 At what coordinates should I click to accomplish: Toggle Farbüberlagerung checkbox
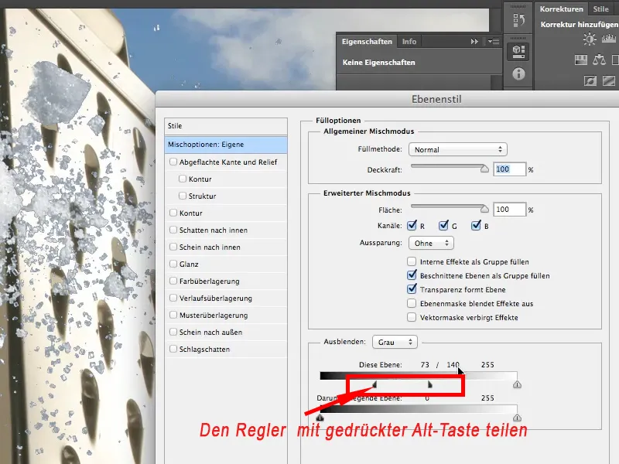click(173, 281)
